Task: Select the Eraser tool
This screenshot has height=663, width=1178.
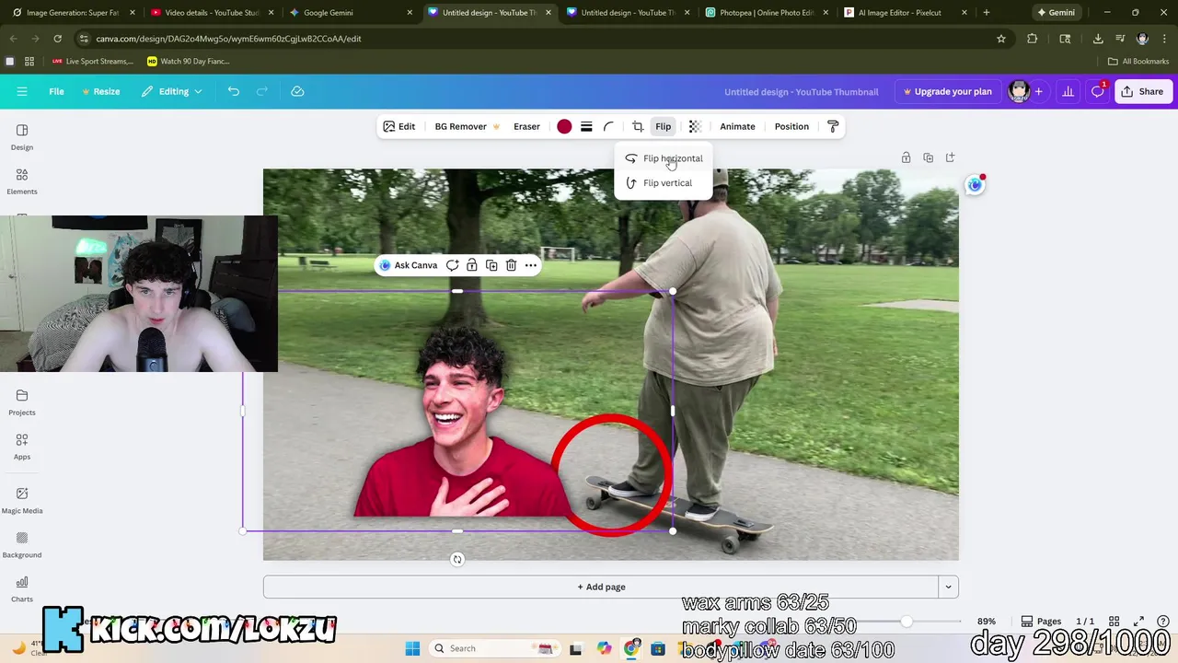Action: pos(526,126)
